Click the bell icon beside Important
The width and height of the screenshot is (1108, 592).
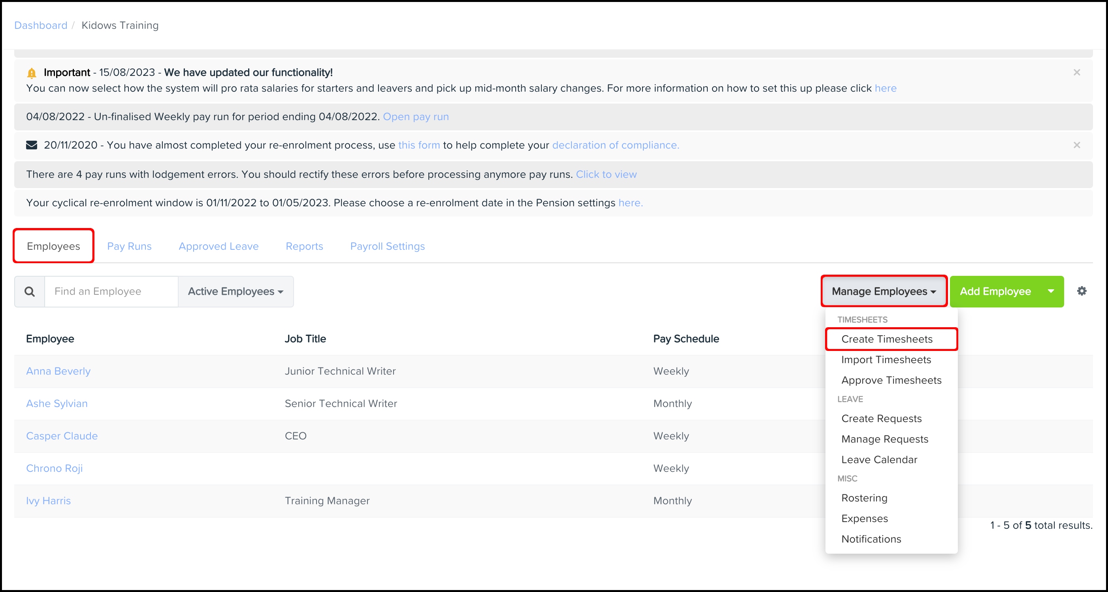[31, 73]
